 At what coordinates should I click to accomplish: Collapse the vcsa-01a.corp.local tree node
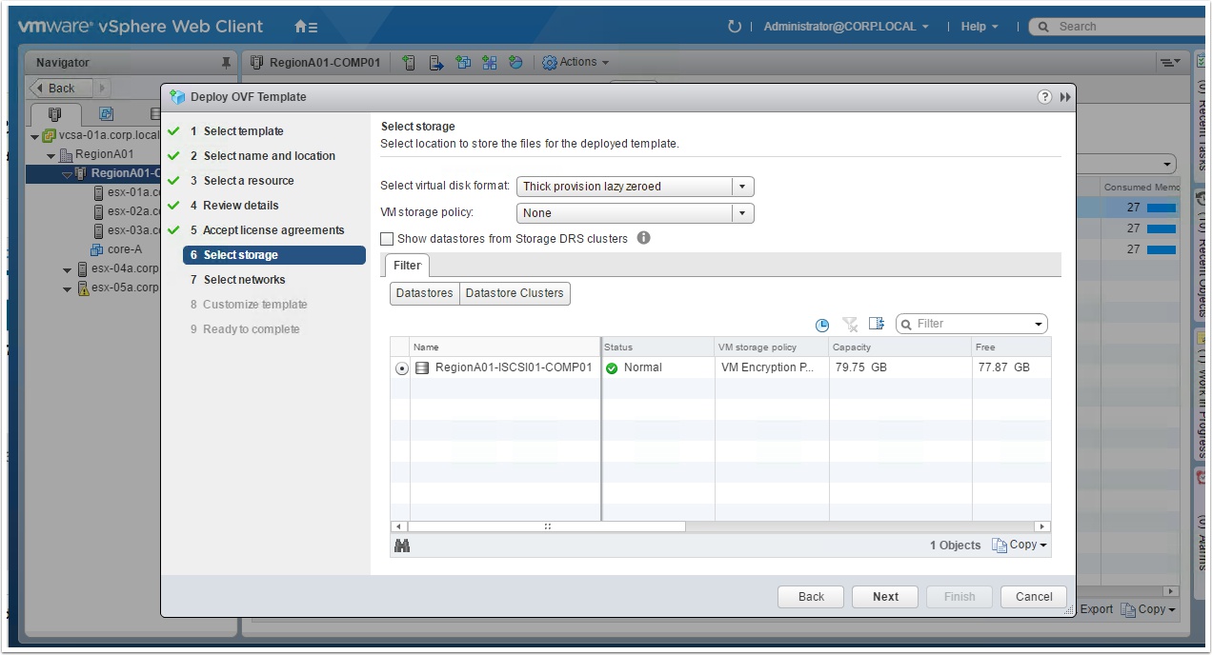[35, 136]
